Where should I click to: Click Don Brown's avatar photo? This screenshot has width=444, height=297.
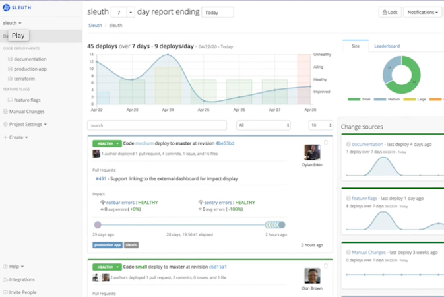coord(312,276)
